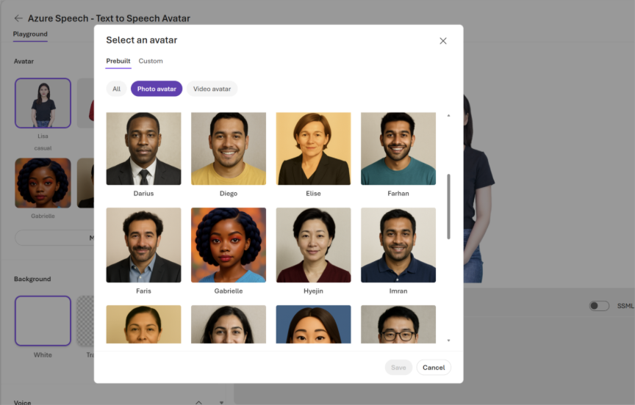The image size is (635, 405).
Task: Choose the Darius avatar photo
Action: pyautogui.click(x=144, y=149)
